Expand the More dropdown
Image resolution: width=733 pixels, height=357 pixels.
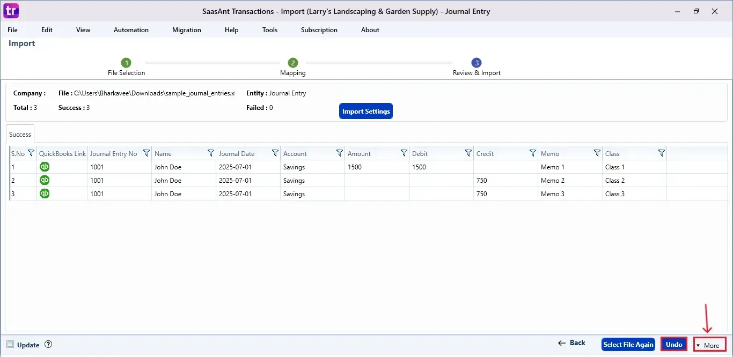(x=709, y=345)
